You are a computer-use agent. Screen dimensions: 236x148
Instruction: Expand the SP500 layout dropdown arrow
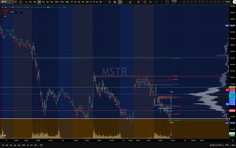click(180, 2)
